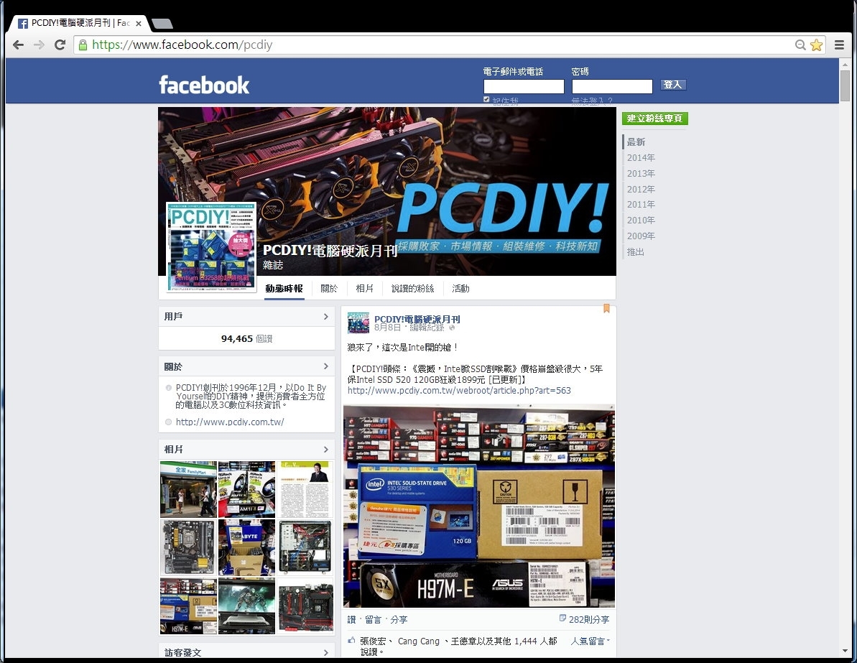Click the 8月8日 post date link

(387, 328)
